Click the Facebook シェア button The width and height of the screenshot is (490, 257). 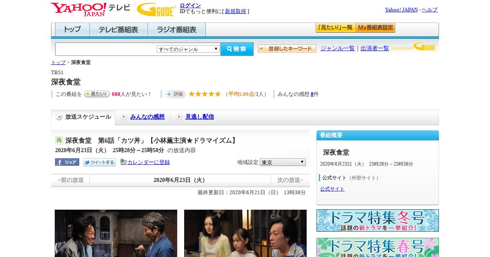coord(67,162)
